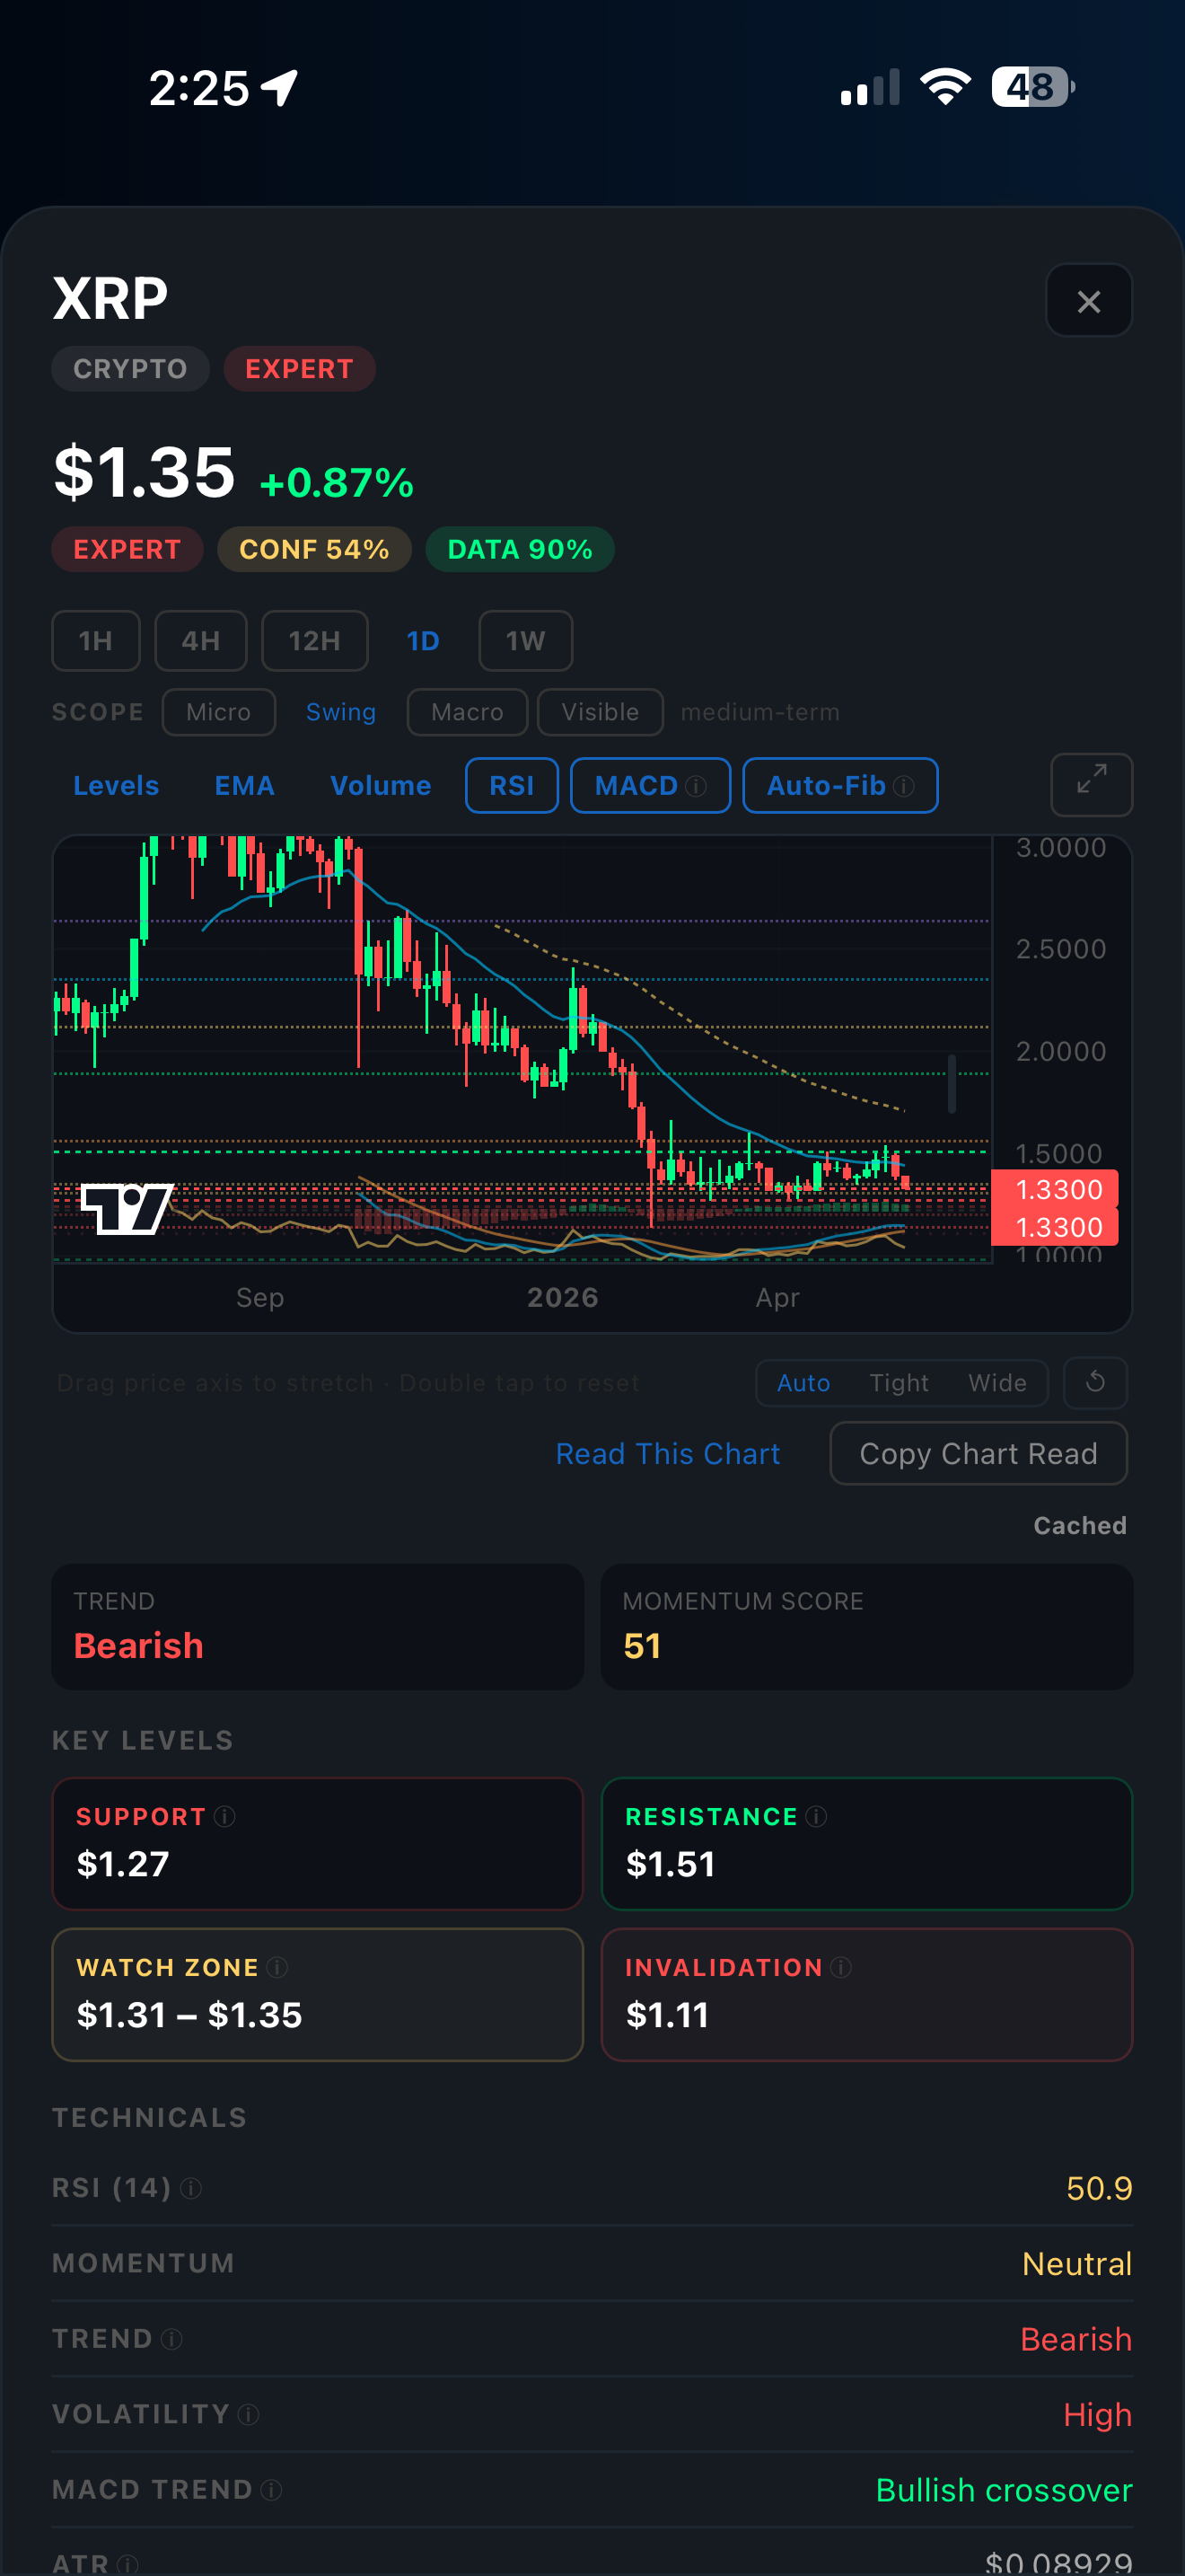Toggle EMA overlay on chart

coord(245,786)
